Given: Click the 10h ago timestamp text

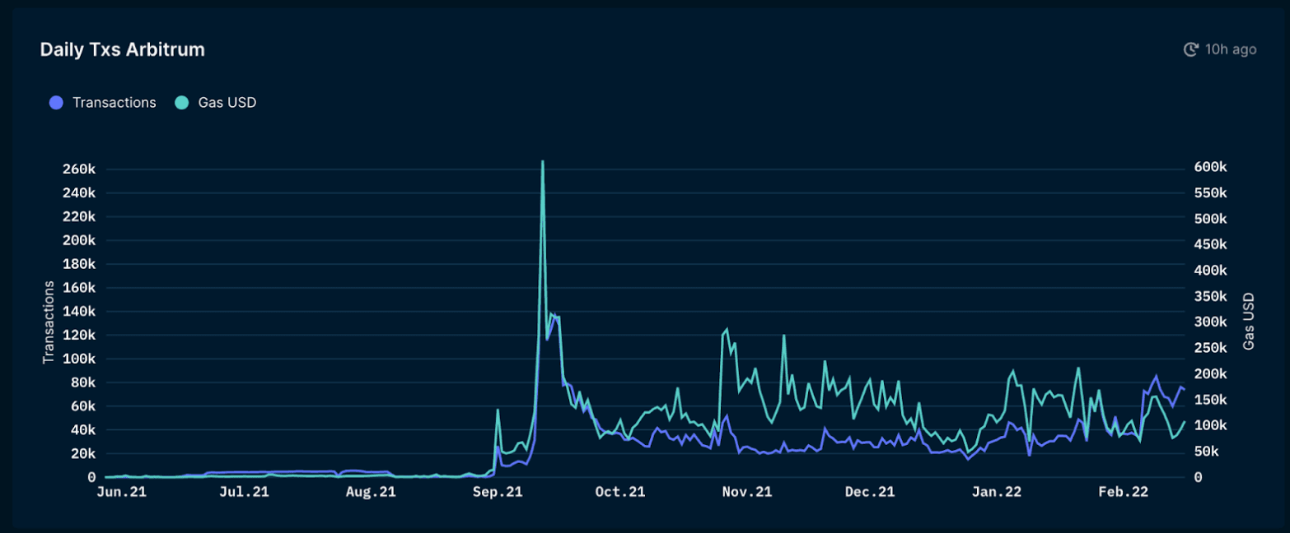Looking at the screenshot, I should [x=1231, y=49].
